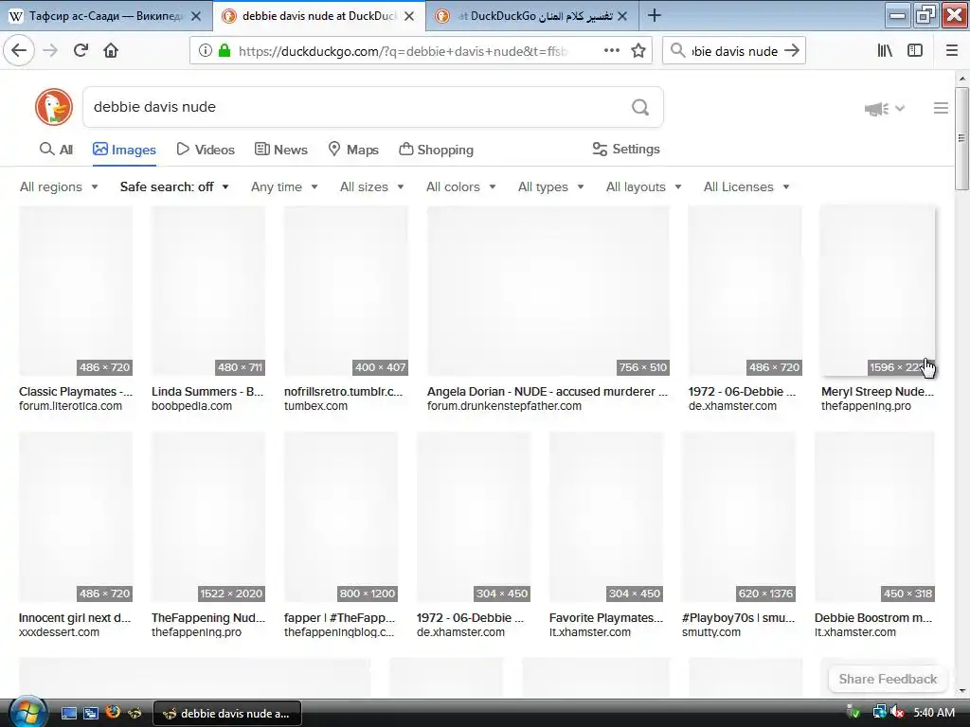This screenshot has width=970, height=727.
Task: Reload the current page
Action: pos(81,51)
